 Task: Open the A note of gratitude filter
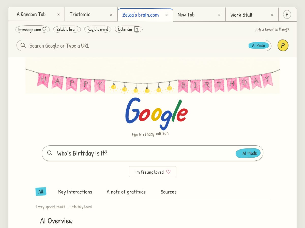126,192
